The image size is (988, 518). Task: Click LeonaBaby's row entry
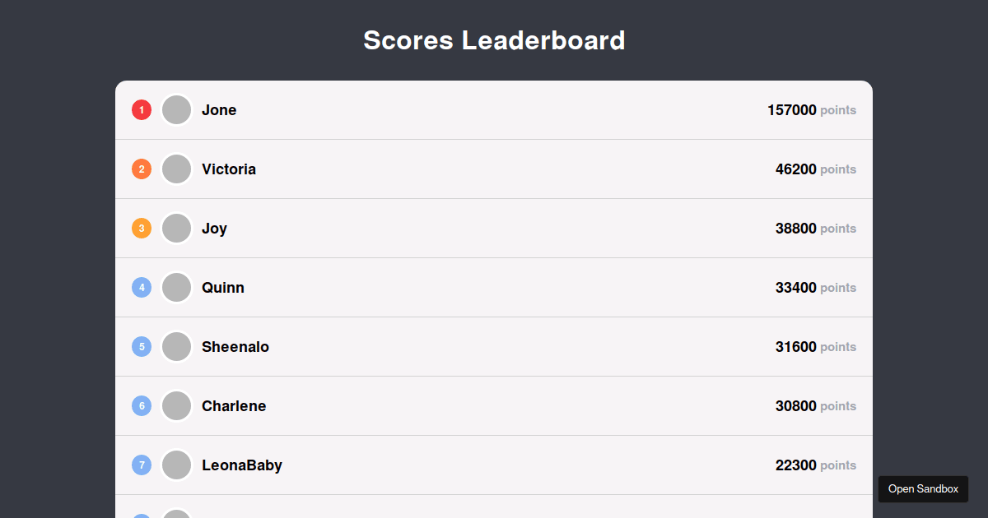point(494,465)
